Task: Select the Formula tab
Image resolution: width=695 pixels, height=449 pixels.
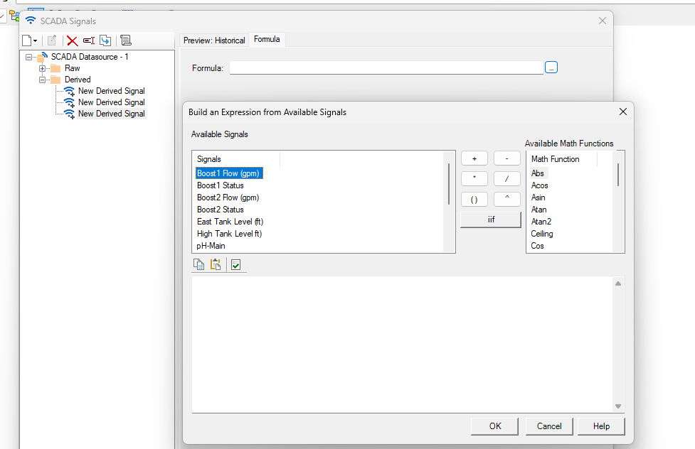Action: pyautogui.click(x=267, y=40)
